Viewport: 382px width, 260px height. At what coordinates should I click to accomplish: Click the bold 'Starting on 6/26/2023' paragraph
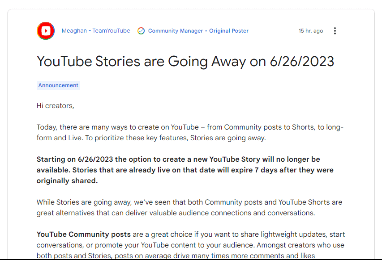185,170
